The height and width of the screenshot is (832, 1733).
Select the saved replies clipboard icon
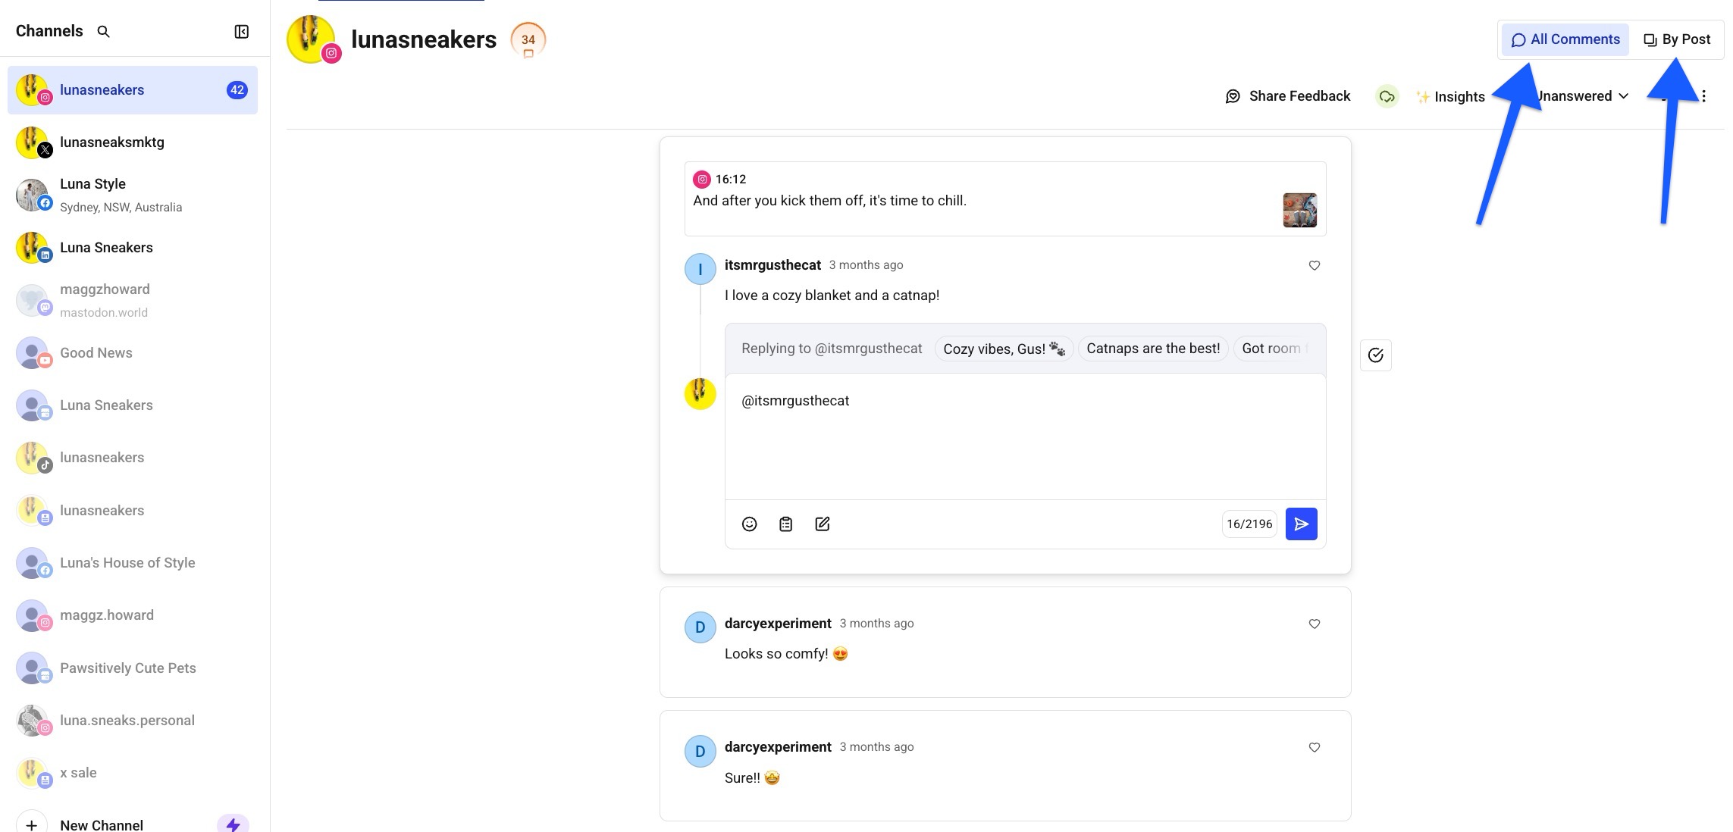click(785, 524)
